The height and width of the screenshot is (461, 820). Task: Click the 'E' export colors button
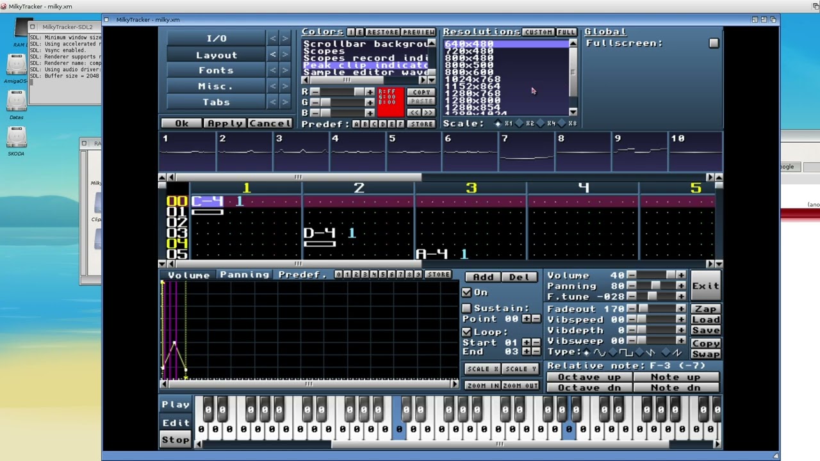click(359, 32)
